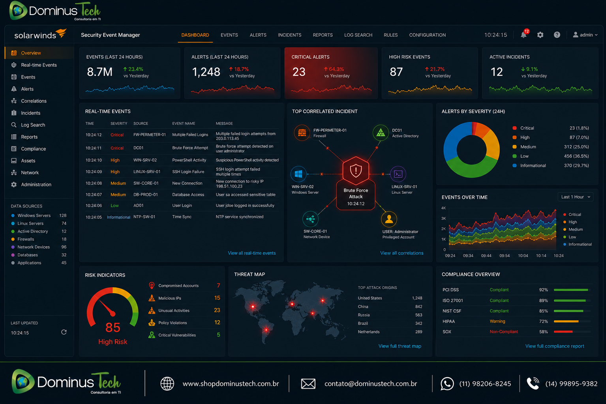Click the Events Over Time High legend entry

tap(570, 222)
